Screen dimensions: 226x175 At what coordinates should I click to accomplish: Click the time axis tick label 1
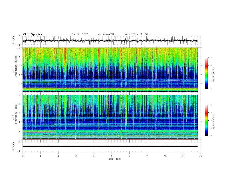click(x=41, y=156)
